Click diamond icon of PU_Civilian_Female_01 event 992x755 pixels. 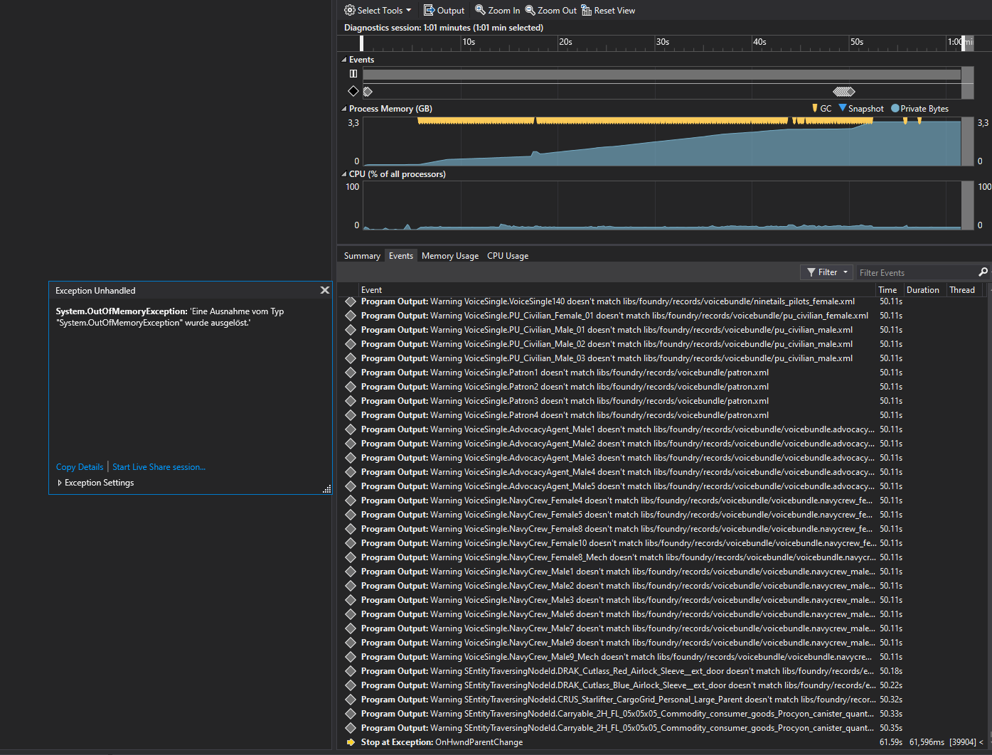point(351,316)
